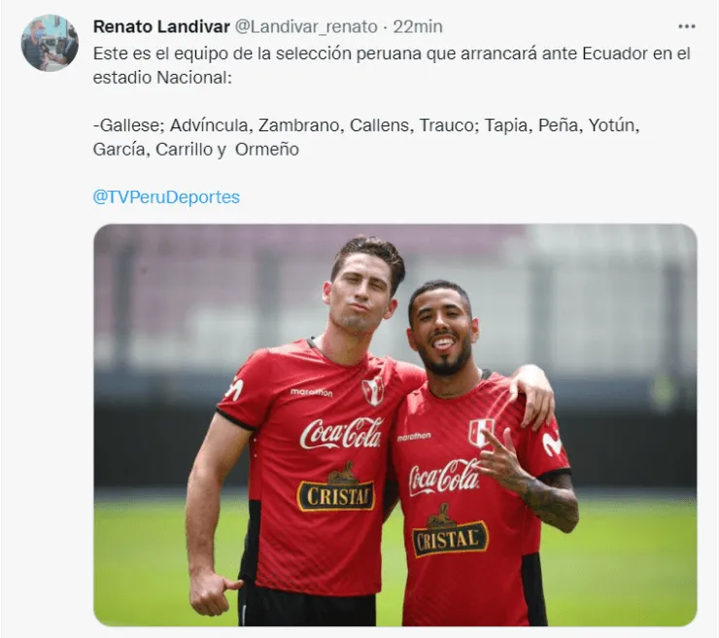Click the Movistar logo on left player's sleeve
Image resolution: width=719 pixels, height=638 pixels.
point(235,390)
